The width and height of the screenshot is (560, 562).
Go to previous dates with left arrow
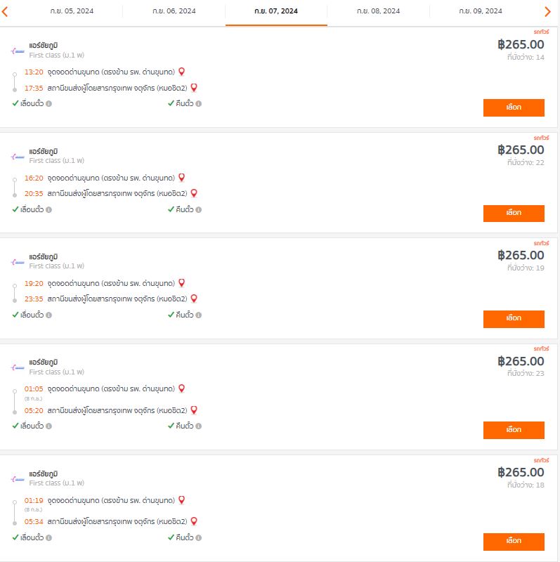(x=5, y=12)
